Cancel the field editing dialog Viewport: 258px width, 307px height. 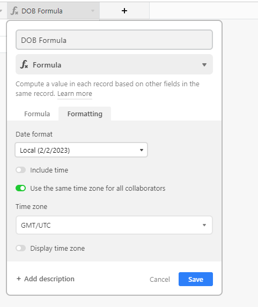(160, 279)
